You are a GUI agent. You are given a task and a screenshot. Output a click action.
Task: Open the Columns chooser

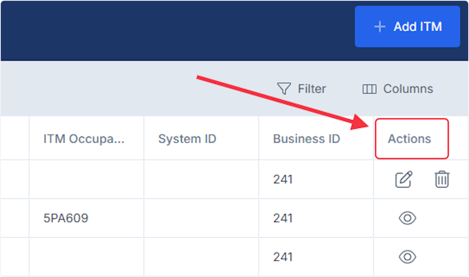(398, 89)
